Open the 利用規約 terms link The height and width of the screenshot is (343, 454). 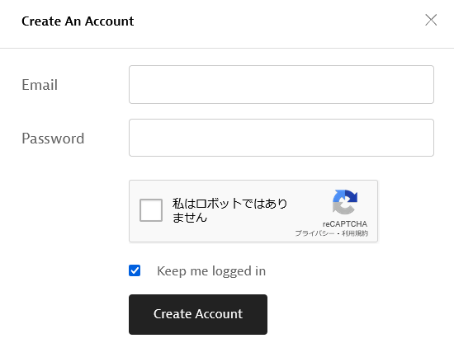pos(355,233)
